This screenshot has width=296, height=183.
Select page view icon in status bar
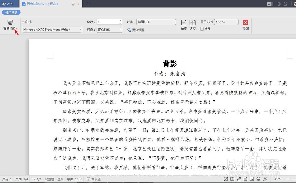tap(245, 179)
